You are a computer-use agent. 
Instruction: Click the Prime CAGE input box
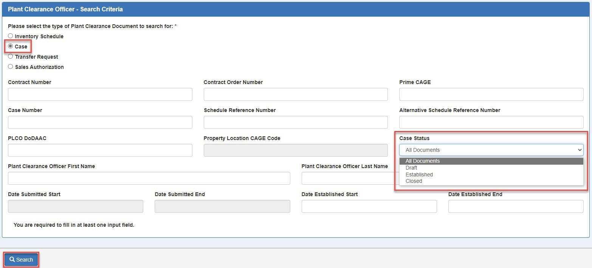pos(491,94)
